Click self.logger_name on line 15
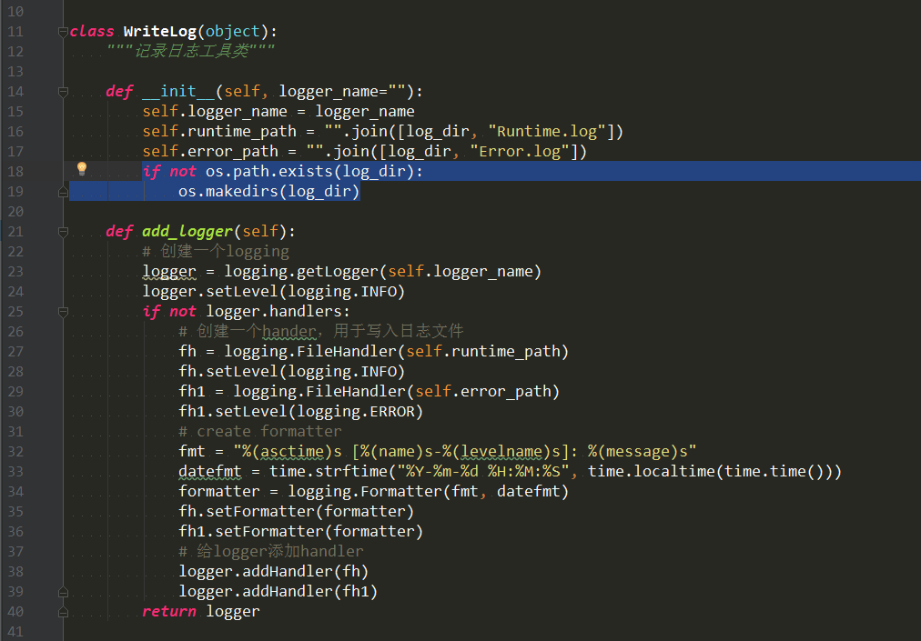 click(x=215, y=112)
